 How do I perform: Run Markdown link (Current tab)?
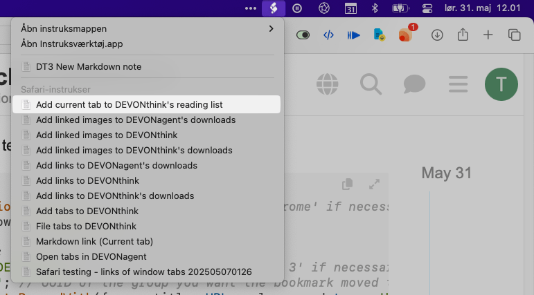147,241
